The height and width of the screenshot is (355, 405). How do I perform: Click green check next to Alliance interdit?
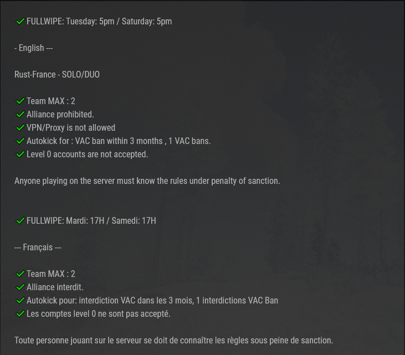[x=20, y=287]
